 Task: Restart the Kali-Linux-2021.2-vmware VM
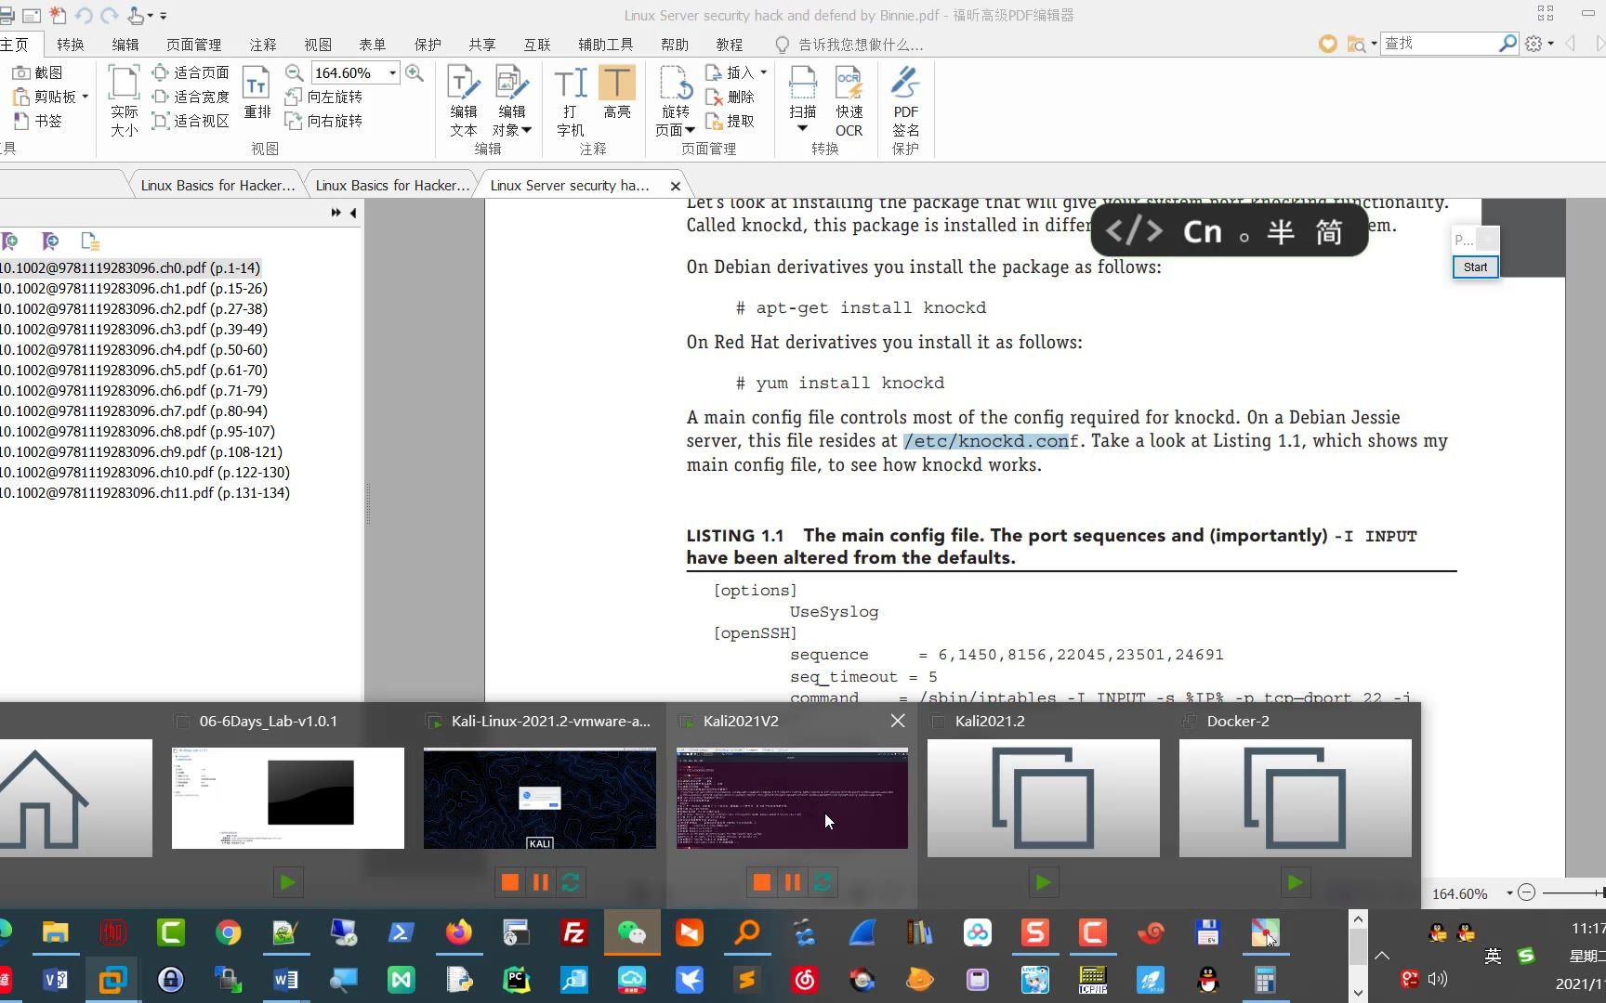(x=571, y=882)
